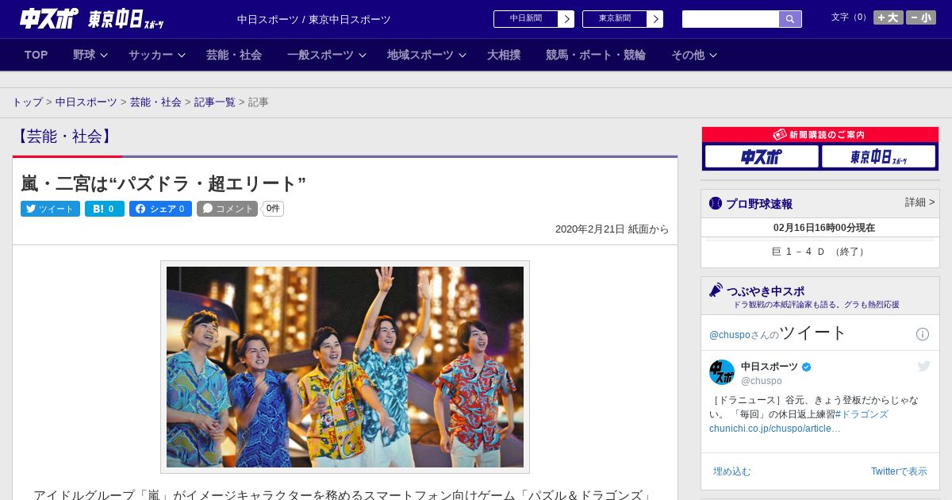Click the arrow beside 東京新聞
The height and width of the screenshot is (500, 952).
pos(655,19)
